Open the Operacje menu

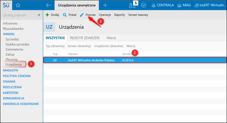point(105,15)
